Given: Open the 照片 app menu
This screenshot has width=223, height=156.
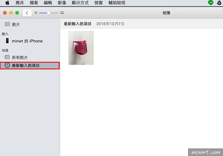Looking at the screenshot, I should pos(20,3).
